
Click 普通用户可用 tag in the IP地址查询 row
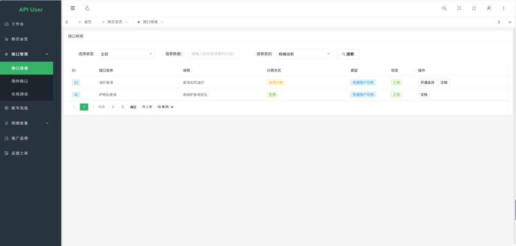coord(363,95)
